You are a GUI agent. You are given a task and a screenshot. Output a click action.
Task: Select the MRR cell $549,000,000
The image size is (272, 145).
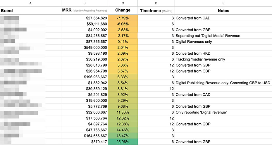tap(85, 48)
